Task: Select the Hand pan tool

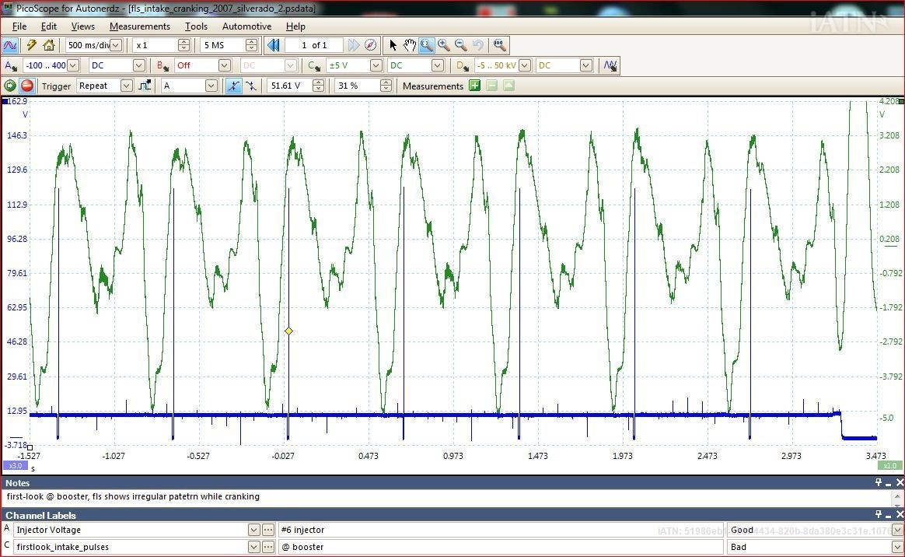Action: click(x=410, y=45)
